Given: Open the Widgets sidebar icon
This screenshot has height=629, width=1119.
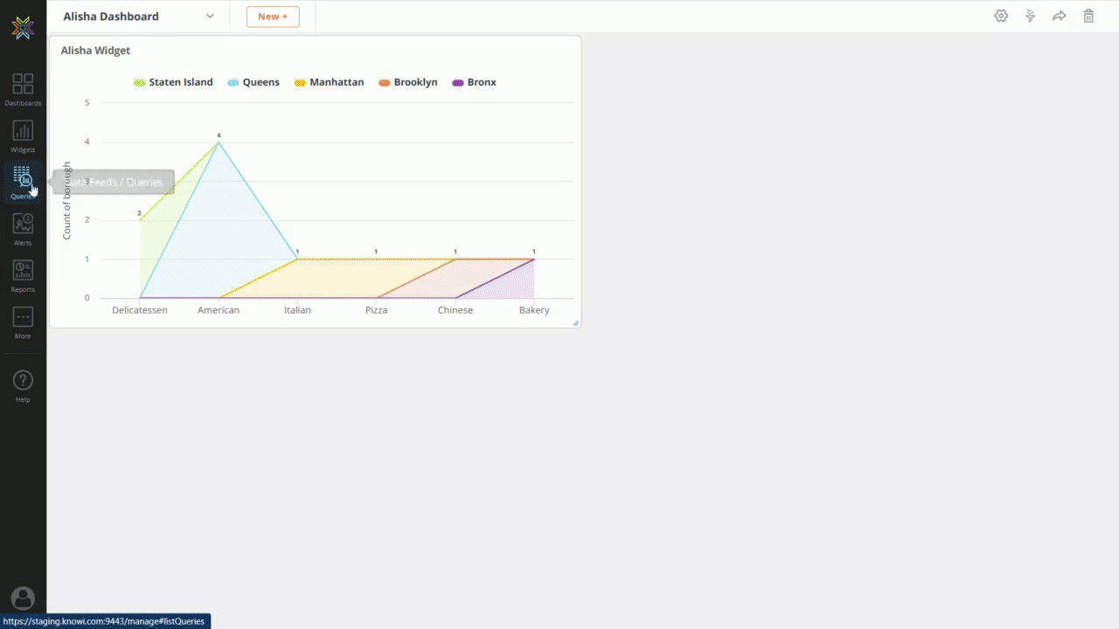Looking at the screenshot, I should click(23, 132).
